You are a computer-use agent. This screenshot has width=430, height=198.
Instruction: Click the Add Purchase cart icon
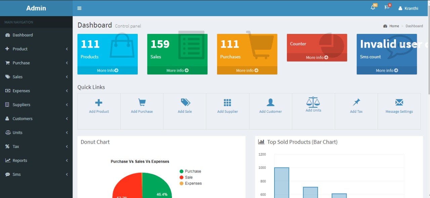[142, 103]
